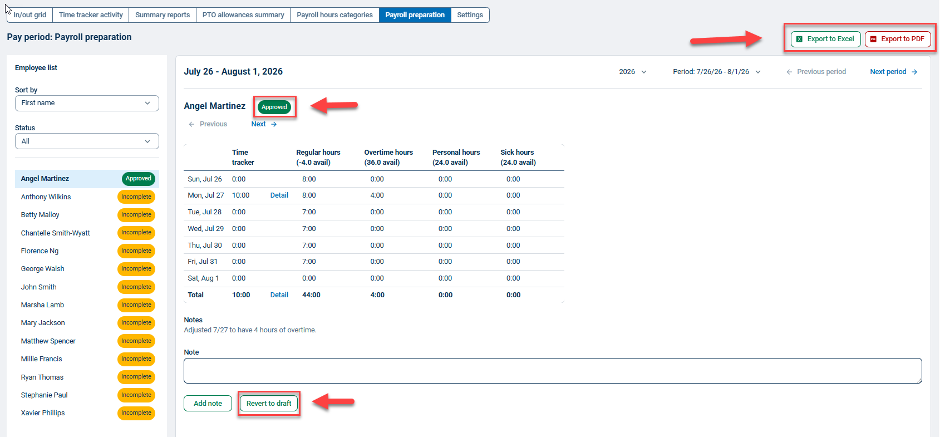Open the Sort by First name dropdown
Screen dimensions: 940x437
(x=87, y=103)
